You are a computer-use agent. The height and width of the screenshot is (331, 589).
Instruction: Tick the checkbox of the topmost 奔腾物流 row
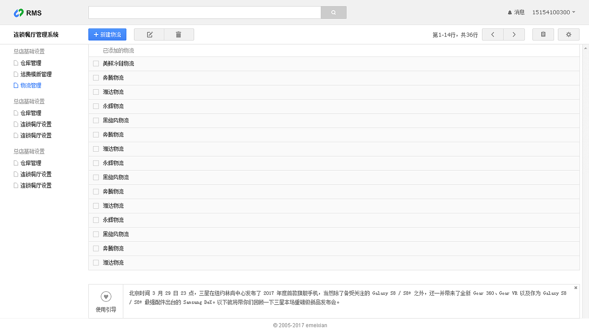coord(96,78)
